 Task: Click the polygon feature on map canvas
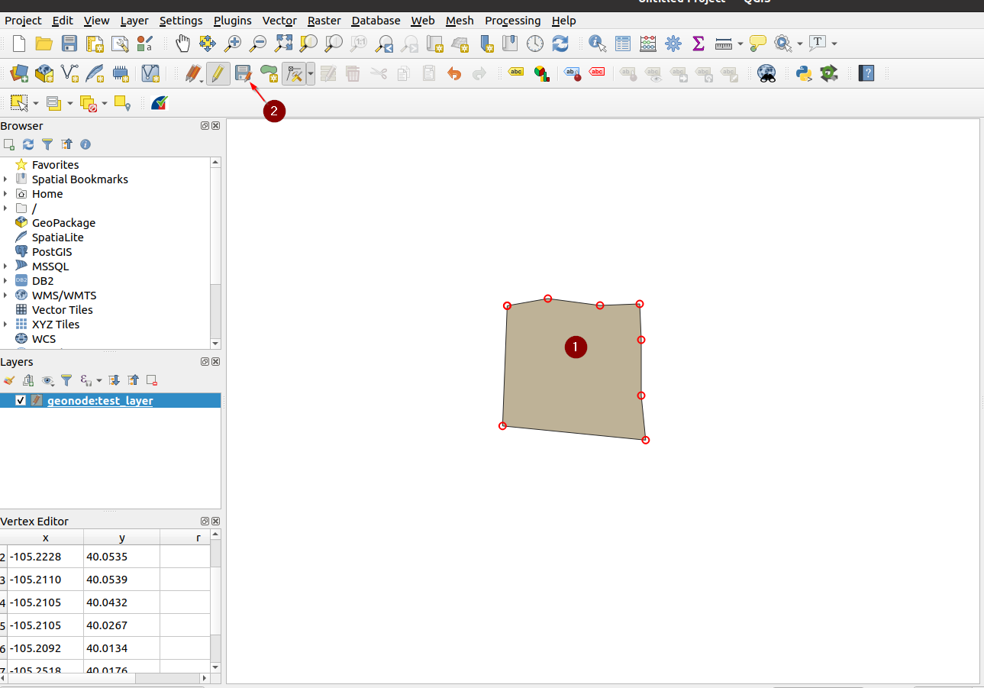pyautogui.click(x=573, y=370)
